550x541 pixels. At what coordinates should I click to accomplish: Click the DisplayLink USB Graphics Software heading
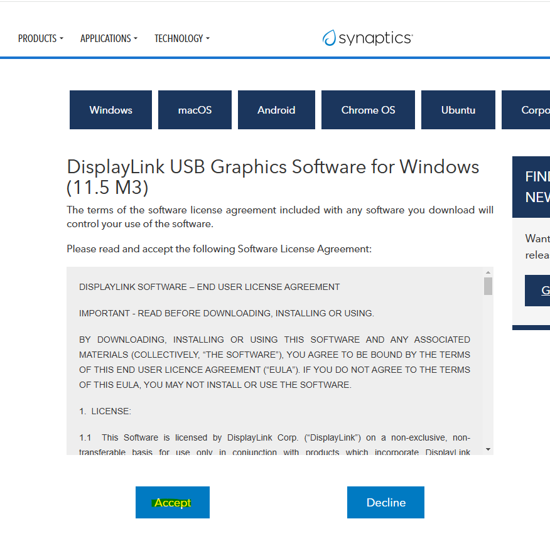[x=273, y=177]
